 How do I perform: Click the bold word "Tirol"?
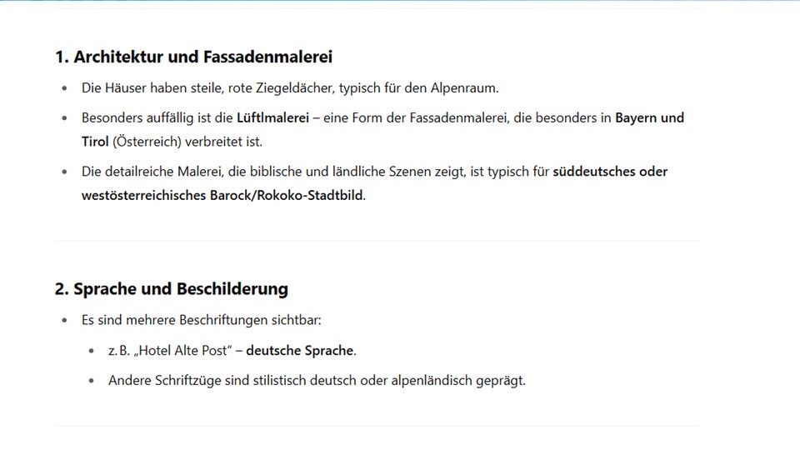(x=95, y=141)
